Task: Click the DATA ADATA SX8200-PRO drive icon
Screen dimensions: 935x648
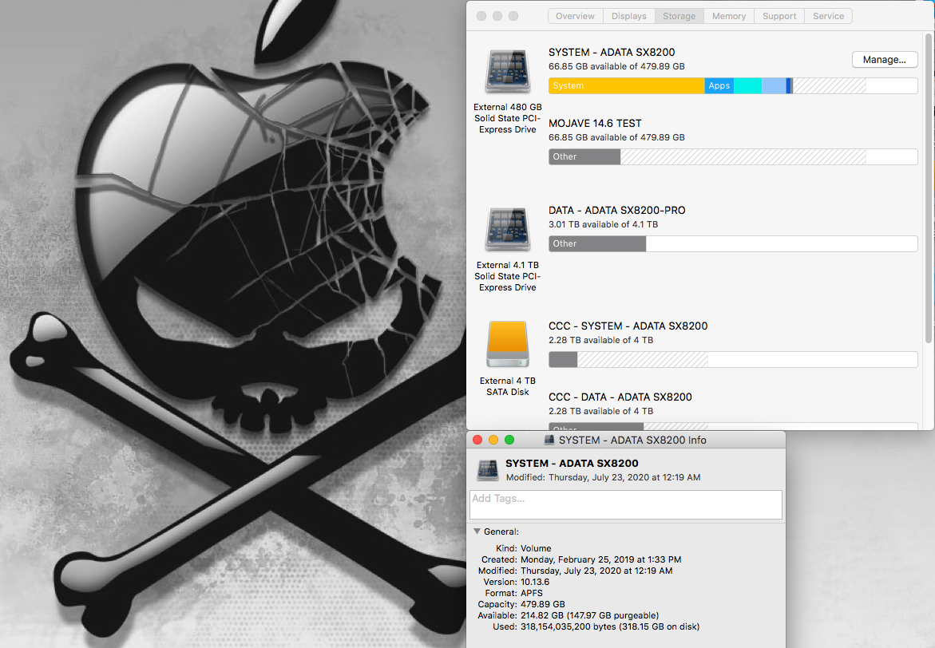Action: (508, 230)
